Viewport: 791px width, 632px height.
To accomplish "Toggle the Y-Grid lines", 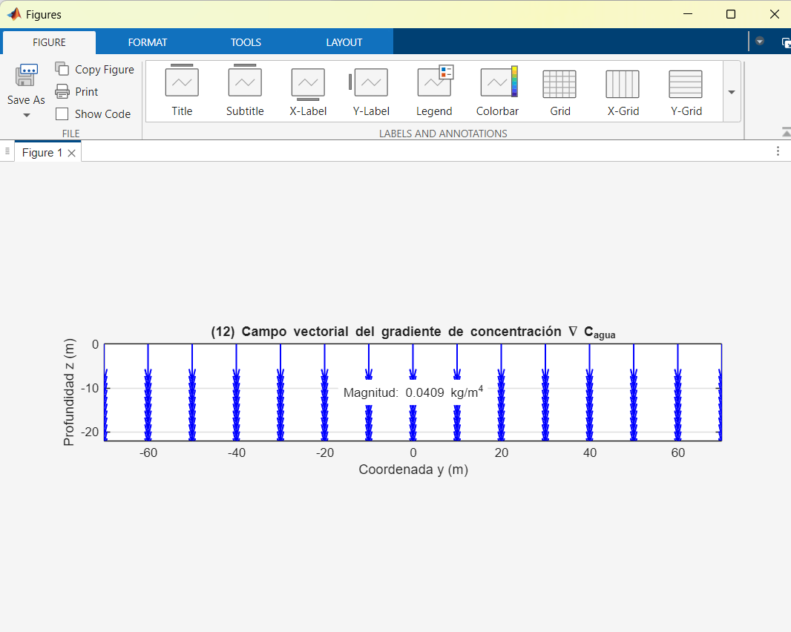I will click(x=686, y=85).
